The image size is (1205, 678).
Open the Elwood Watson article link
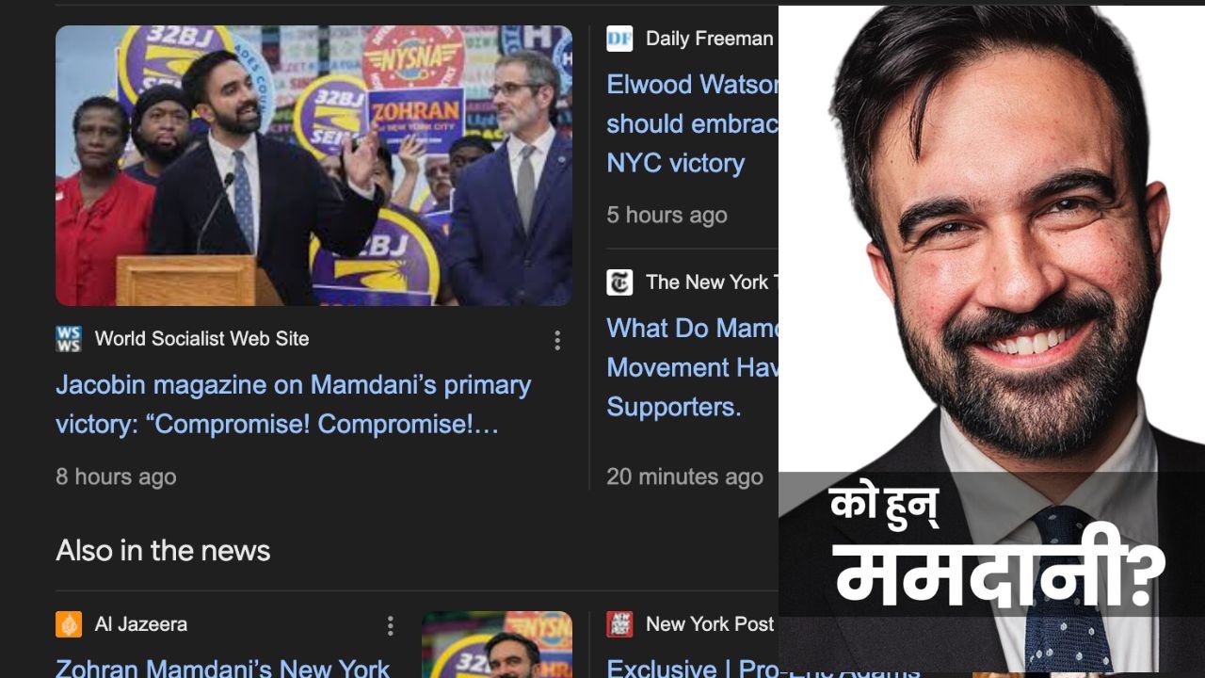coord(693,123)
